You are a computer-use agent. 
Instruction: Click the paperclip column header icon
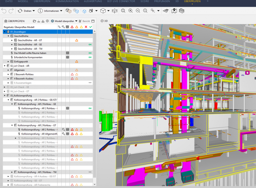click(x=59, y=27)
